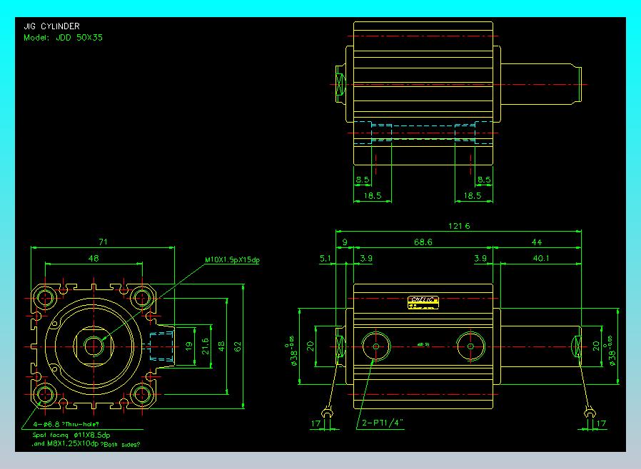
Task: Click the "JIG CYLINDER" title text
Action: tap(52, 26)
